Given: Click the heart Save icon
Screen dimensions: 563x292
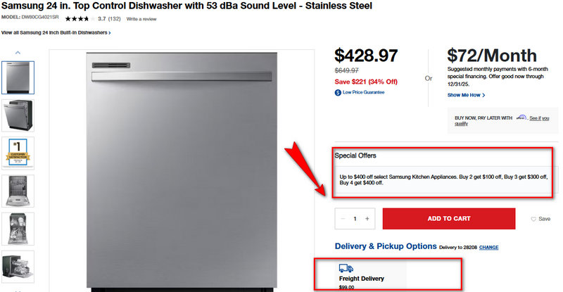Looking at the screenshot, I should click(x=534, y=219).
